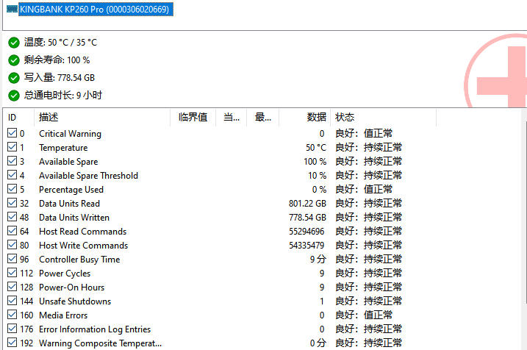
Task: Click the 100 % Available Spare value
Action: tap(315, 162)
